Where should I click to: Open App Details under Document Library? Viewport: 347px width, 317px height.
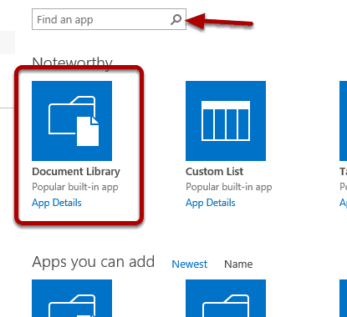point(57,203)
